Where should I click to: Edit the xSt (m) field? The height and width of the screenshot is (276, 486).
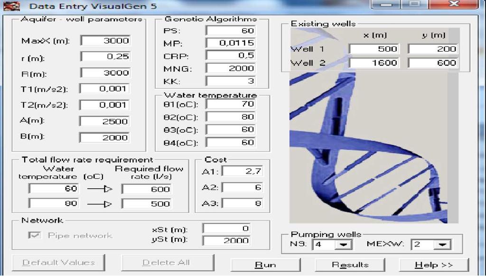226,229
